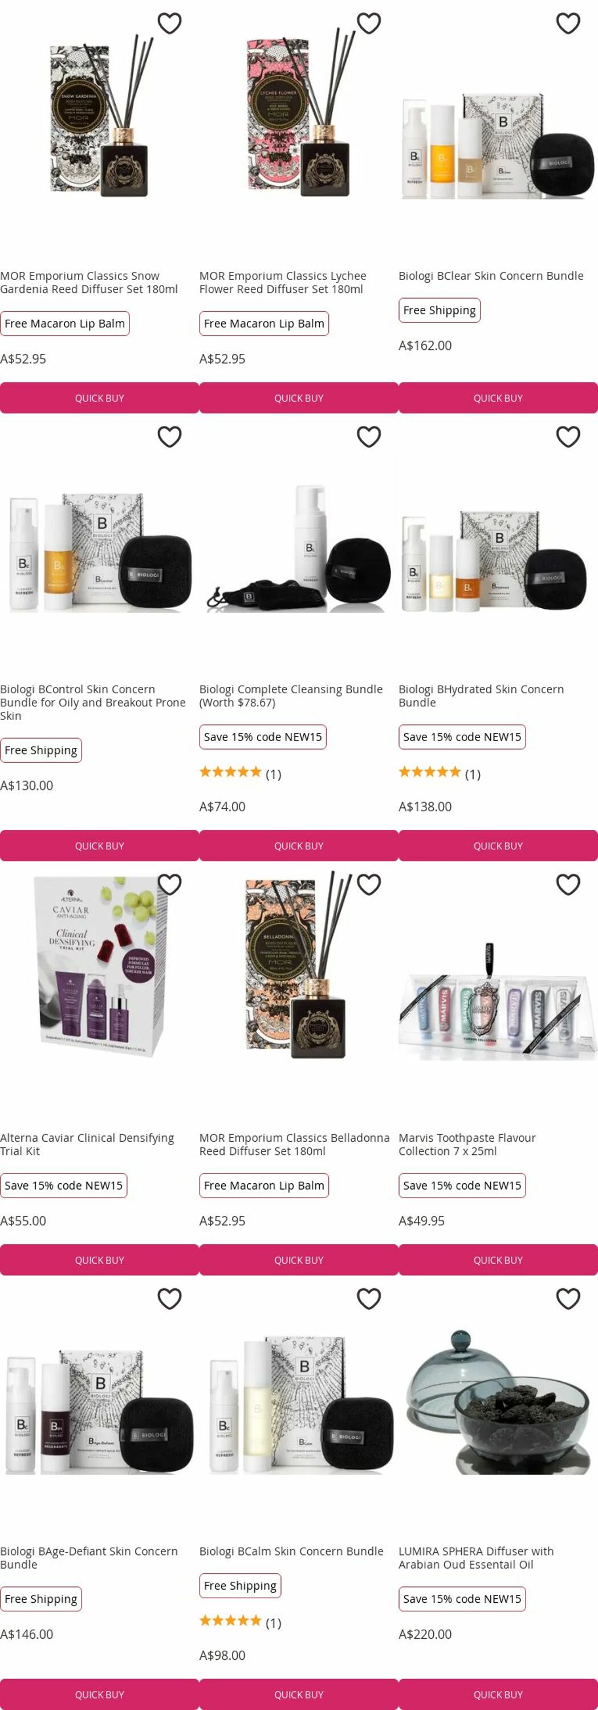This screenshot has width=598, height=1710.
Task: Heart the Alterna Caviar Densifying Trial Kit
Action: click(x=169, y=884)
